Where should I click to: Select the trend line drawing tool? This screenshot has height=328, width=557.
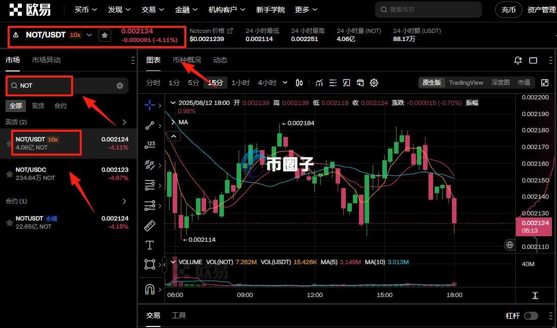click(x=150, y=125)
